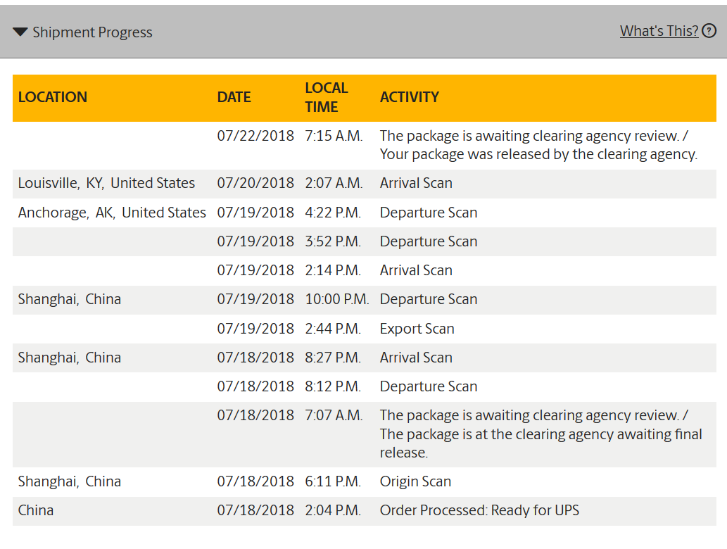Select the LOCAL TIME column header
Screen dimensions: 727x549
point(326,97)
